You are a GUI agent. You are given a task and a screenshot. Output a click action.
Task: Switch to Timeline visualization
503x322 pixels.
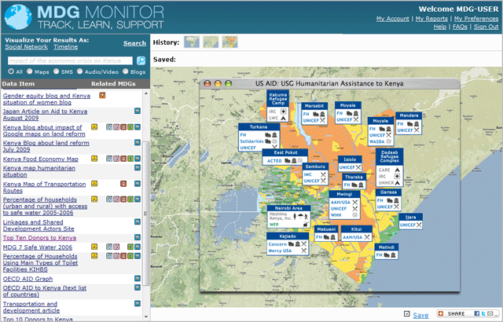tap(66, 47)
